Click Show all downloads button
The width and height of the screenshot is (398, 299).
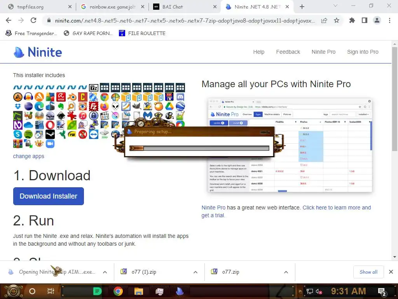(x=368, y=272)
